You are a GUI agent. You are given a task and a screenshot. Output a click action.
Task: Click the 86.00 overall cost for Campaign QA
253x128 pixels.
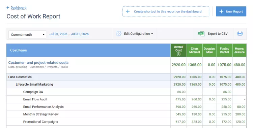point(181,92)
